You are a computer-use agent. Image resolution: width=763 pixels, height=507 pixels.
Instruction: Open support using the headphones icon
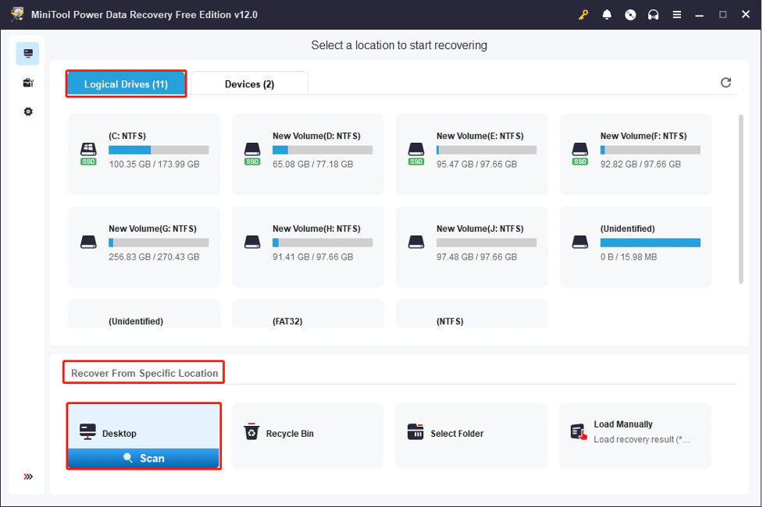pos(654,14)
